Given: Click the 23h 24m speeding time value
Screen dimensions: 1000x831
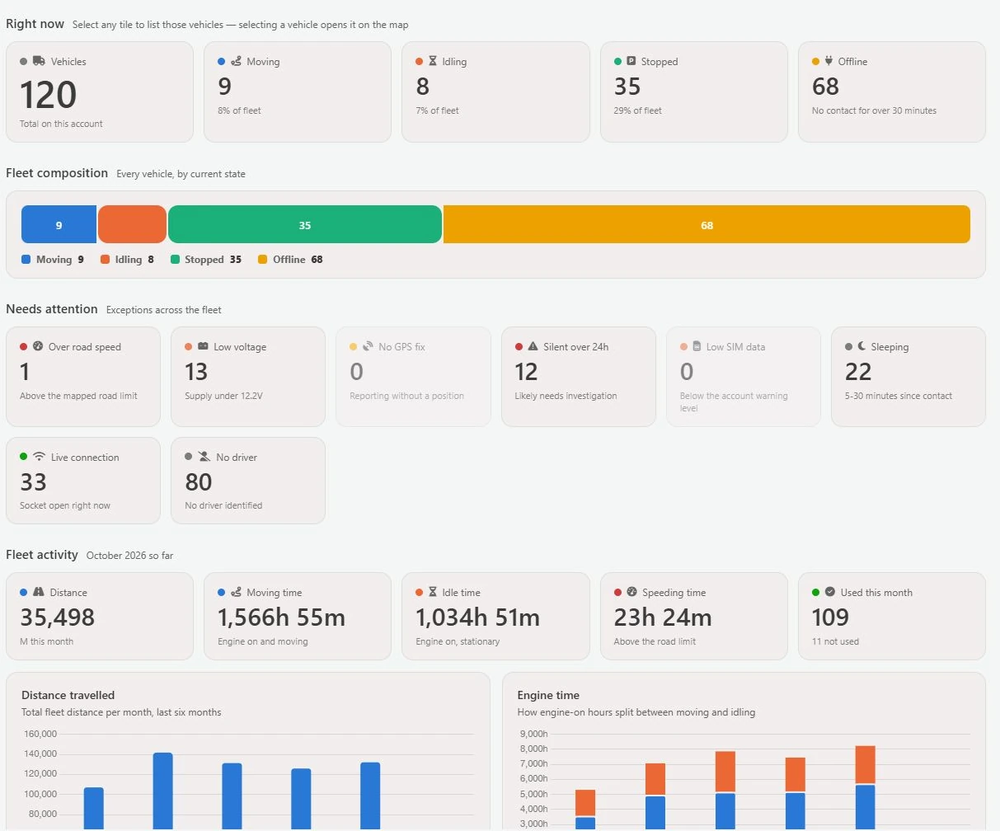Looking at the screenshot, I should 663,617.
